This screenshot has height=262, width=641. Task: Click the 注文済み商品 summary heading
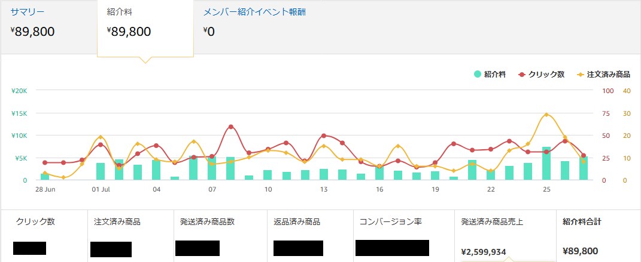tap(117, 222)
